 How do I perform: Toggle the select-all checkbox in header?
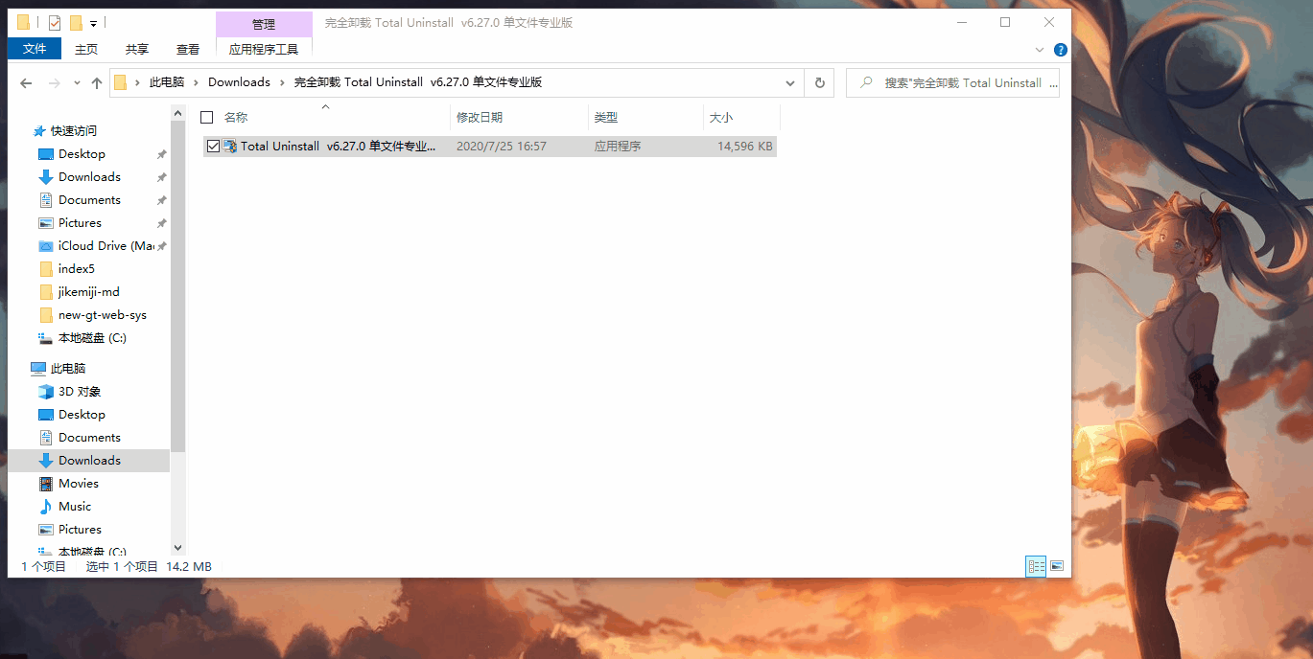pos(206,117)
